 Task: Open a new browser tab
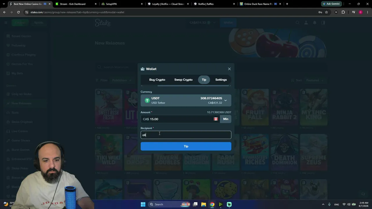[x=287, y=4]
